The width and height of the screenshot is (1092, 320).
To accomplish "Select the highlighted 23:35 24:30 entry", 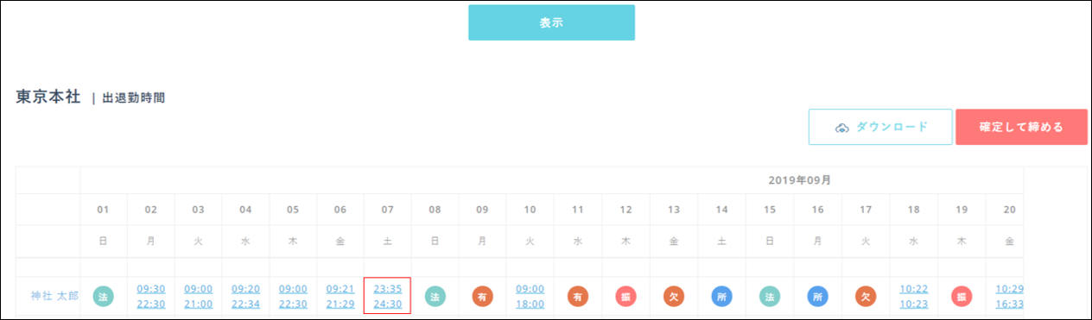I will click(x=388, y=297).
